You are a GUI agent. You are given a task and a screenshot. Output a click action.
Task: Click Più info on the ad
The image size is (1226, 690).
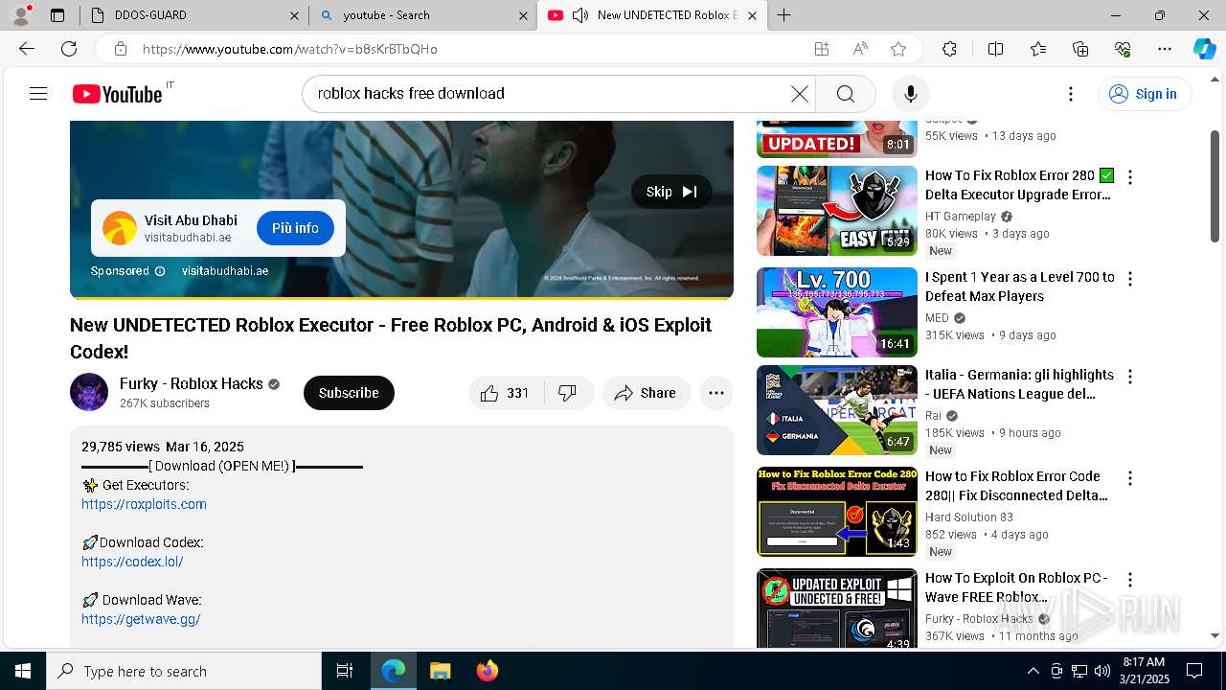click(295, 228)
